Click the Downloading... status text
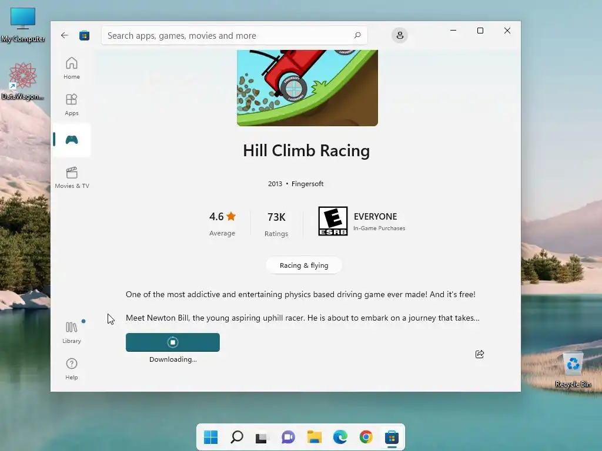Viewport: 602px width, 451px height. coord(173,359)
